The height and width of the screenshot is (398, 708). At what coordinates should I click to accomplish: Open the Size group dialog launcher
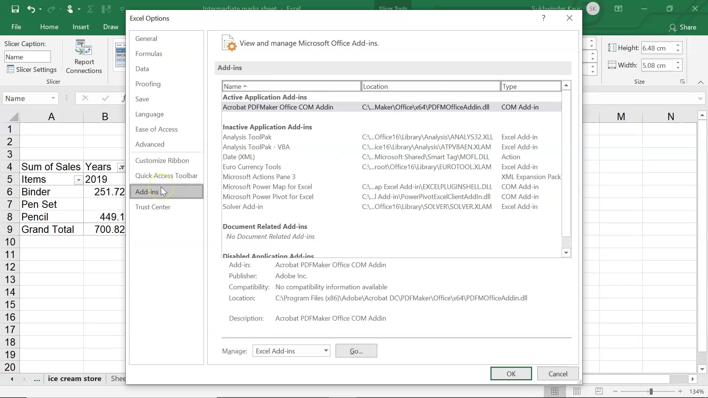pos(683,82)
